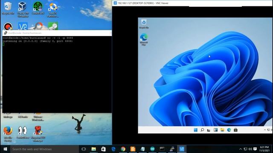Open Microsoft Edge shortcut on the remote desktop

pyautogui.click(x=144, y=40)
